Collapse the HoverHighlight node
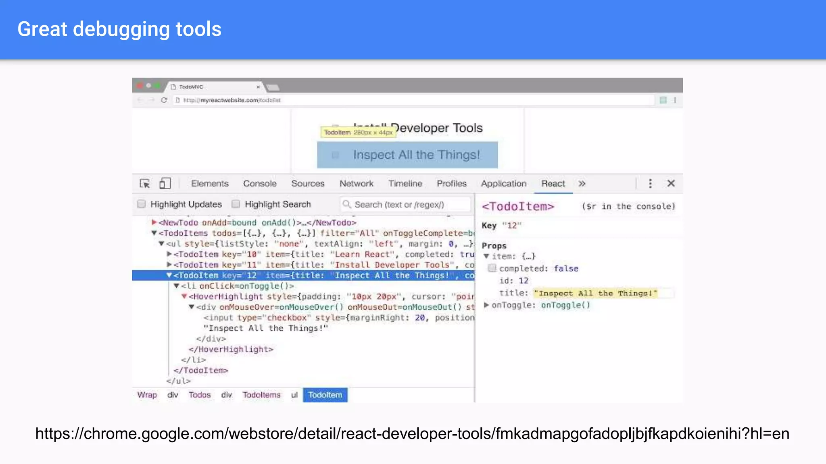This screenshot has height=464, width=826. click(x=184, y=296)
